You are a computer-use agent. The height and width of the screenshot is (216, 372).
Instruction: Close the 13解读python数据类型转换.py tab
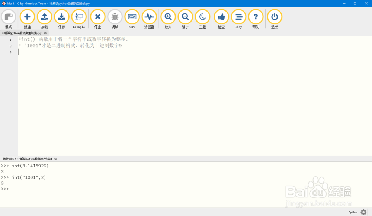pos(45,33)
